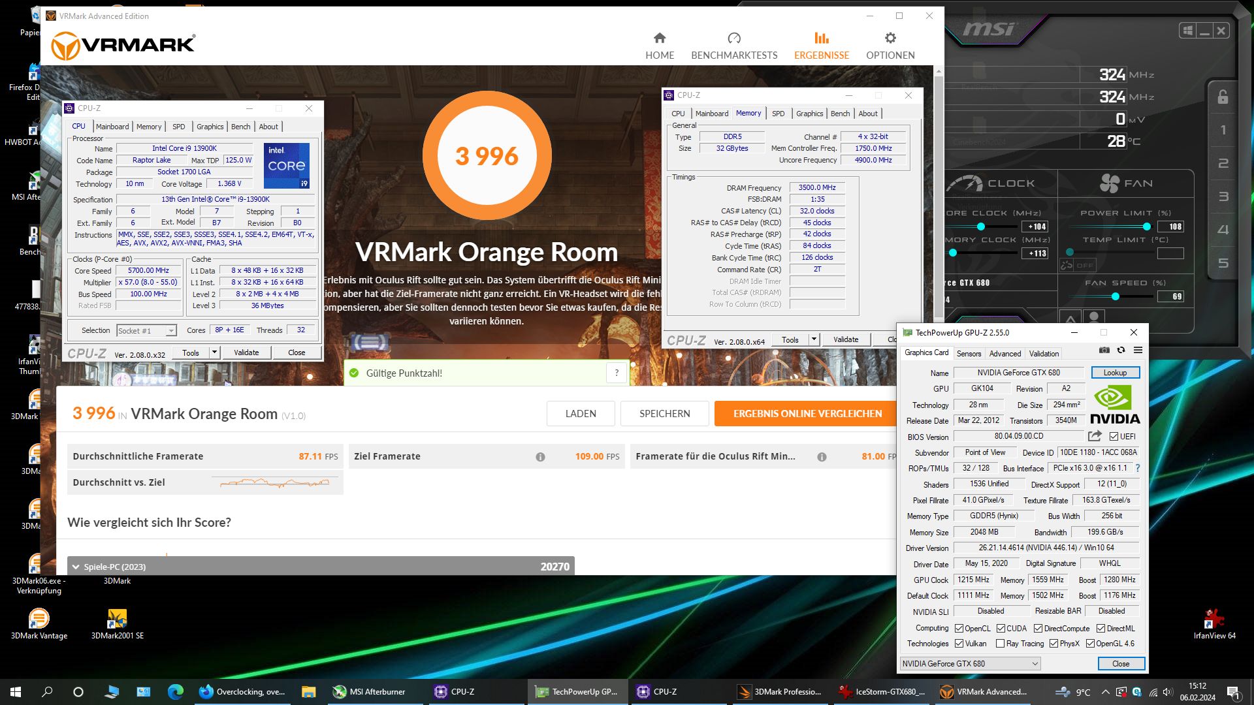1254x705 pixels.
Task: Toggle DirectML checkbox in GPU-Z
Action: coord(1101,628)
